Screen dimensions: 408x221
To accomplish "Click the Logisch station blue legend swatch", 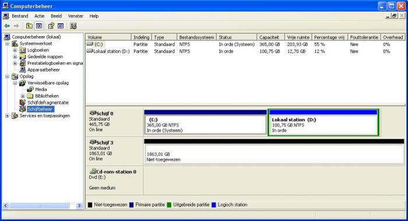I will (x=214, y=205).
